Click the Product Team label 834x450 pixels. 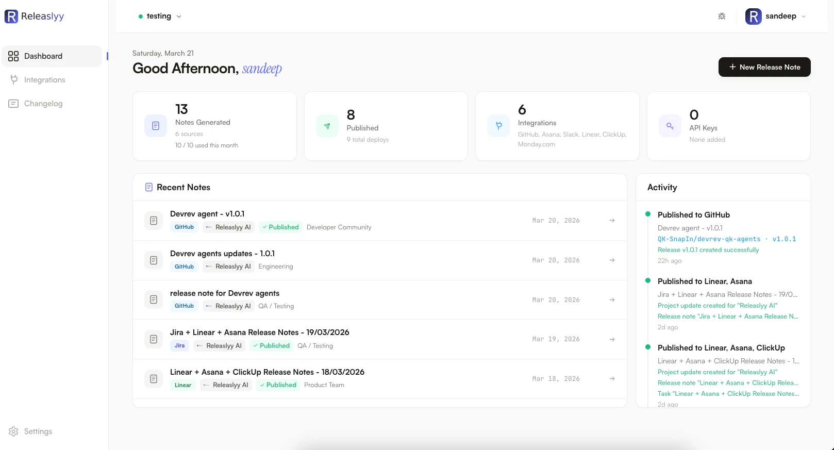point(324,385)
